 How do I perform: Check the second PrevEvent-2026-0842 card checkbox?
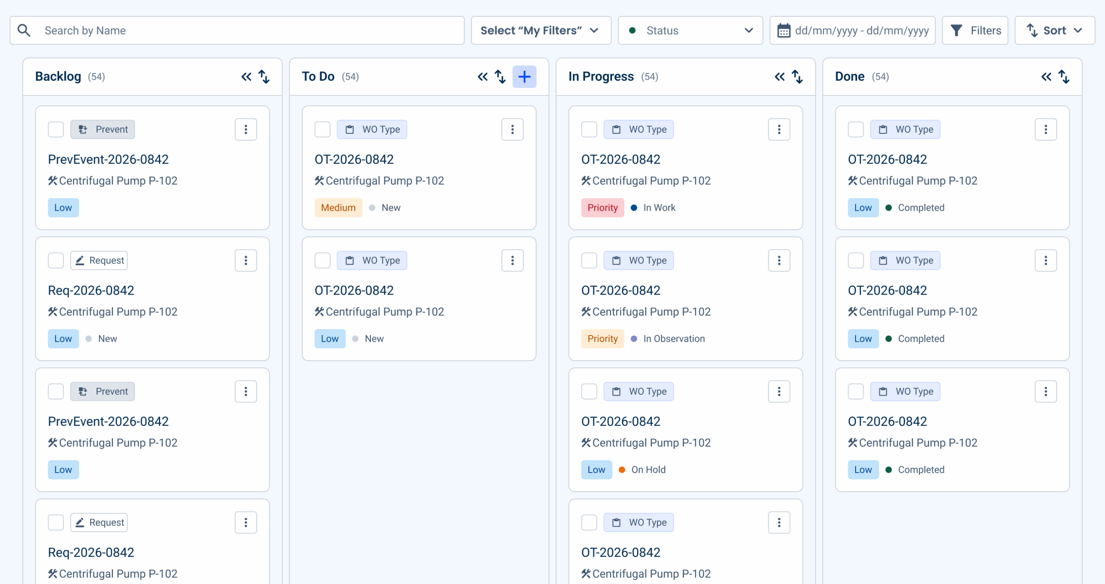click(x=56, y=391)
